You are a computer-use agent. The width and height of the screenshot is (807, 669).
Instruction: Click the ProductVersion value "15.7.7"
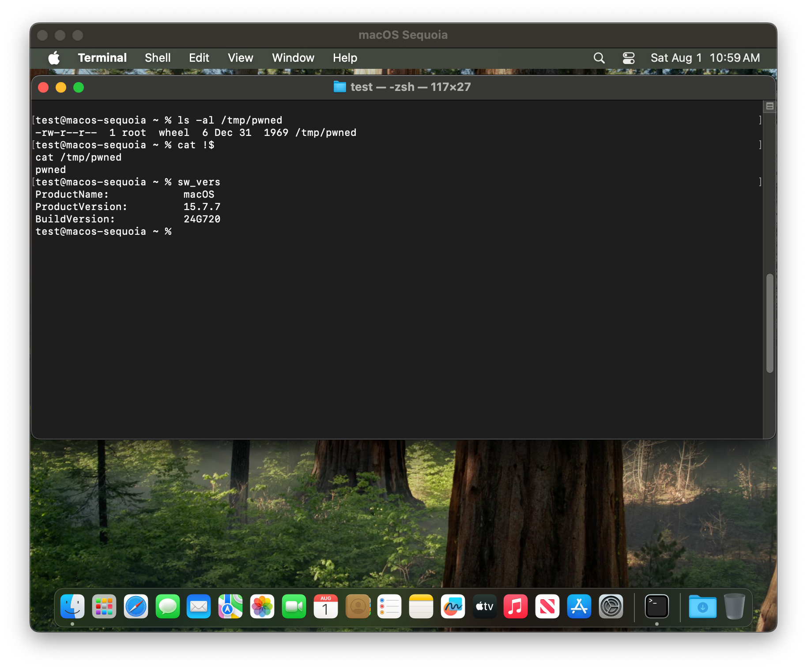(x=202, y=207)
